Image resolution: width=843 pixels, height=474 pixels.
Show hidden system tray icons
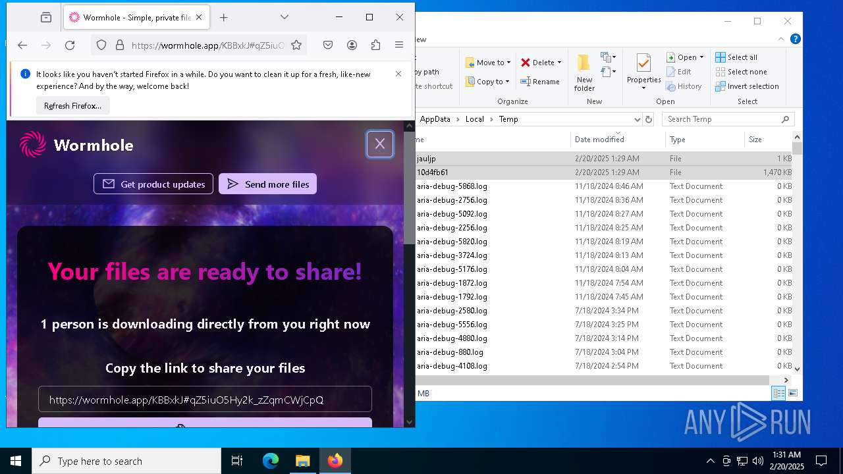click(x=710, y=461)
